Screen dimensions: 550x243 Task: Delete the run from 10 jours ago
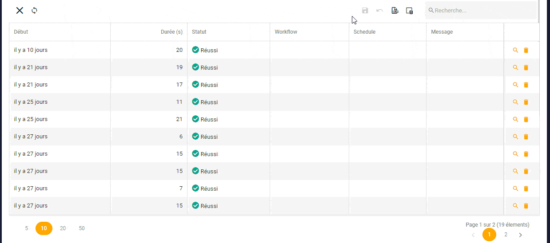point(526,50)
